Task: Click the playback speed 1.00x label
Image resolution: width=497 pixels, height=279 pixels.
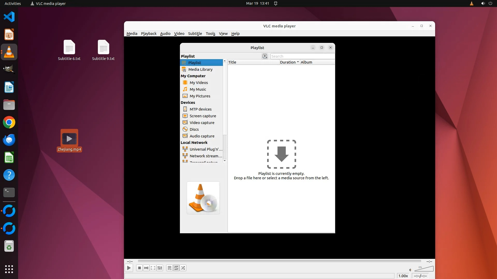Action: click(403, 276)
